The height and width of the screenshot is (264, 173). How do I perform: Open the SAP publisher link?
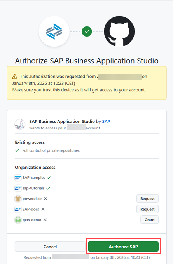106,121
